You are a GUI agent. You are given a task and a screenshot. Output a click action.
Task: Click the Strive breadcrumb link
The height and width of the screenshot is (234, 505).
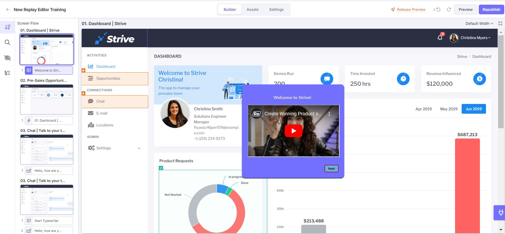point(462,56)
